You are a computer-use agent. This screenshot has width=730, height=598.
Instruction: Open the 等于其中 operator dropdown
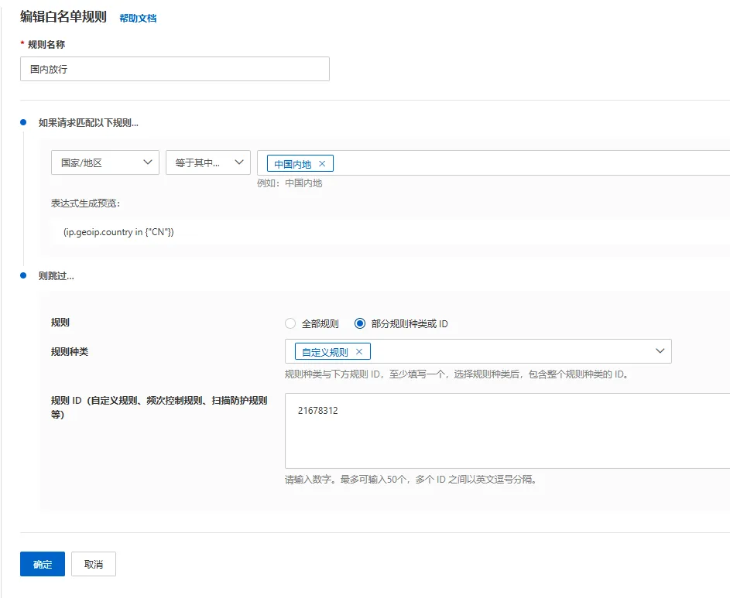pyautogui.click(x=207, y=162)
